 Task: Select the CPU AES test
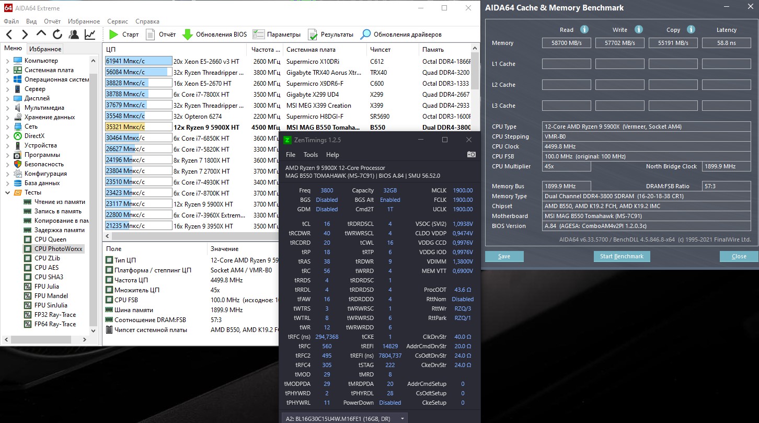click(47, 268)
